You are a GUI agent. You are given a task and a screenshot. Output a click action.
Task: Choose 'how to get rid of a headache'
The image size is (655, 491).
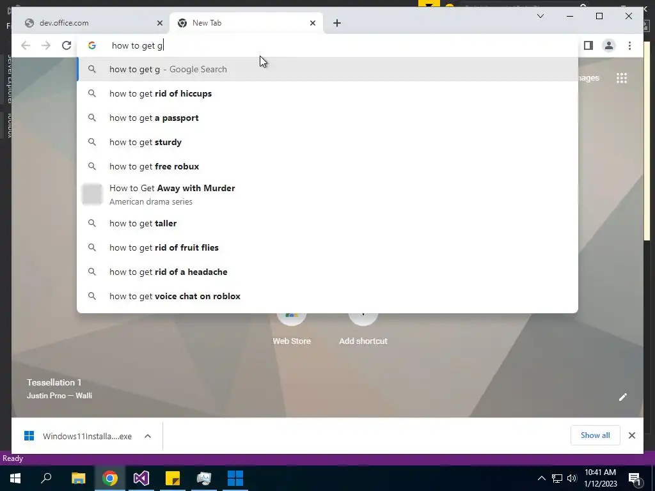pos(327,272)
